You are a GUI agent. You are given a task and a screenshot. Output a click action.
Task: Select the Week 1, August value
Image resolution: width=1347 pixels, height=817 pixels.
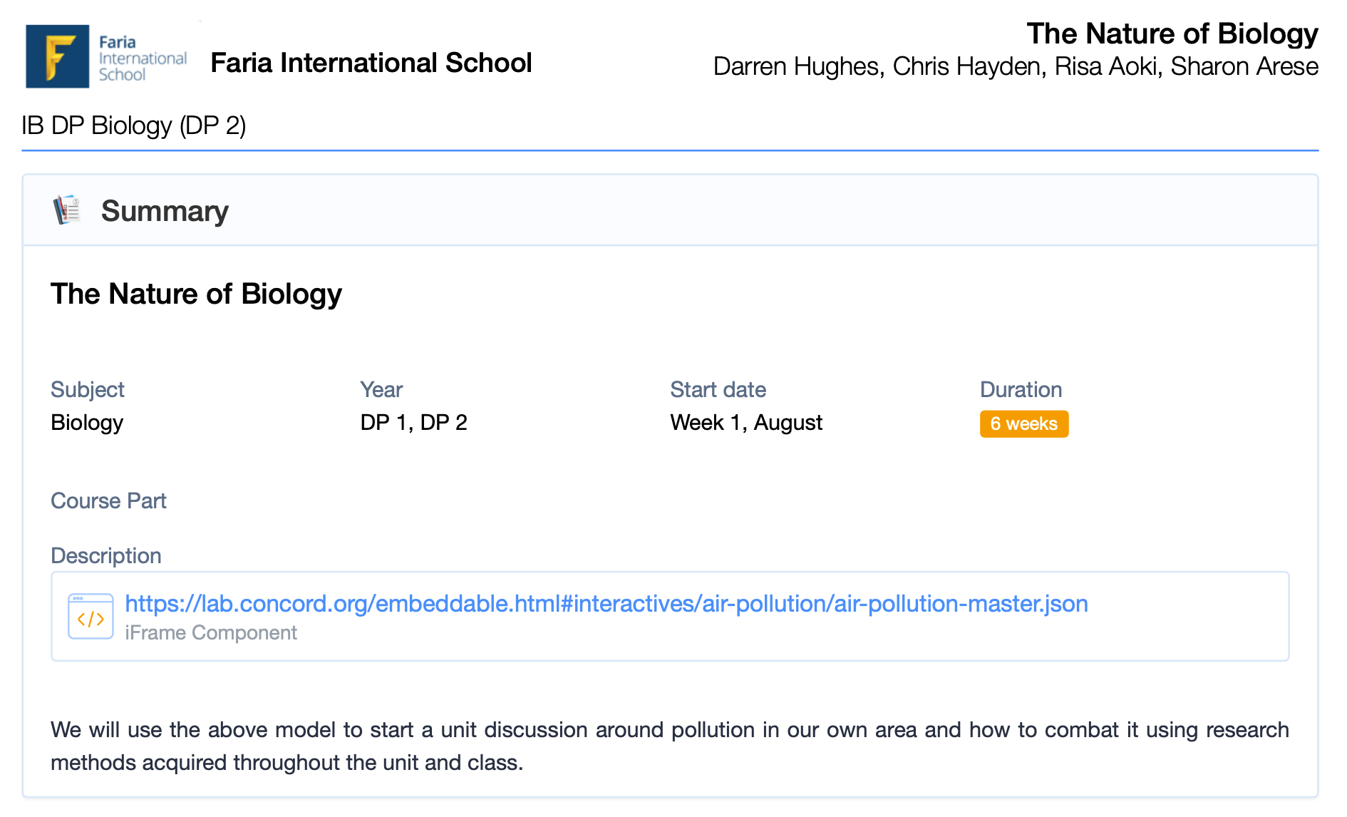coord(745,423)
